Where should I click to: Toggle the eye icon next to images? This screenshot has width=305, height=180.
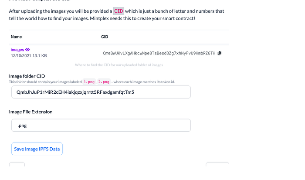pyautogui.click(x=27, y=50)
